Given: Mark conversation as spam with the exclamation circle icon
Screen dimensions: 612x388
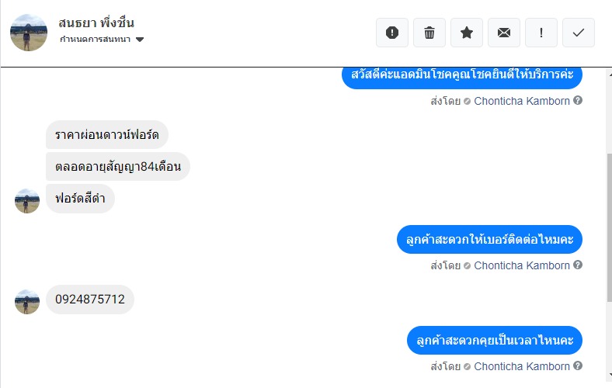Looking at the screenshot, I should click(392, 33).
